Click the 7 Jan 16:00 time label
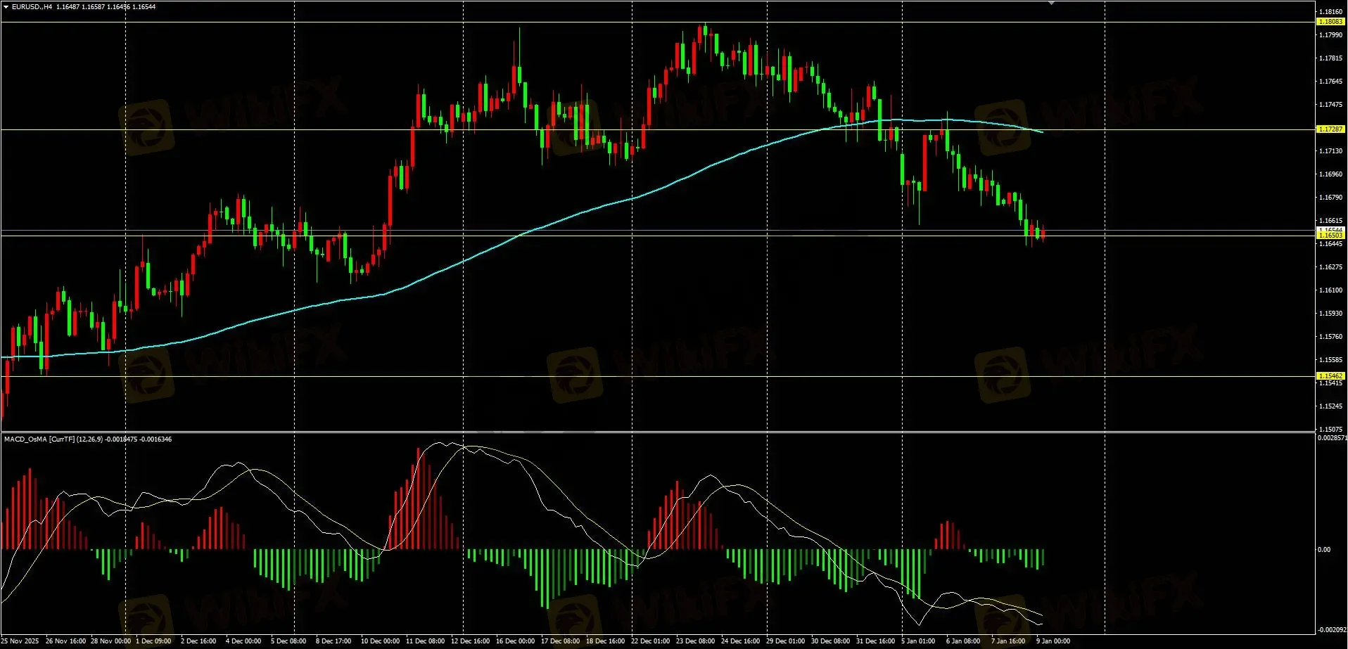This screenshot has height=649, width=1348. (x=1009, y=641)
